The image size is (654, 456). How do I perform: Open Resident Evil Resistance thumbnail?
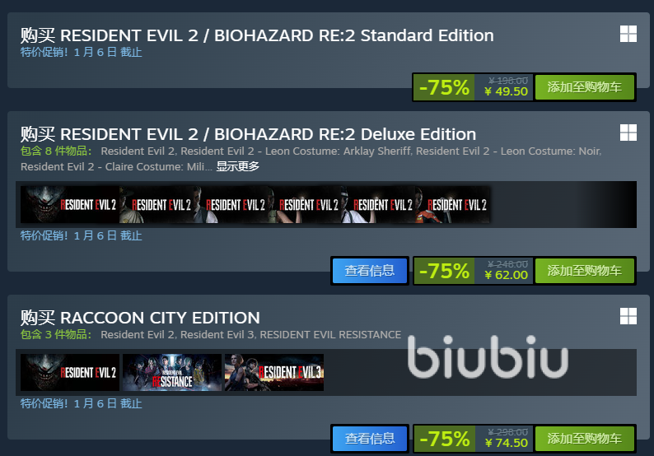coord(172,373)
